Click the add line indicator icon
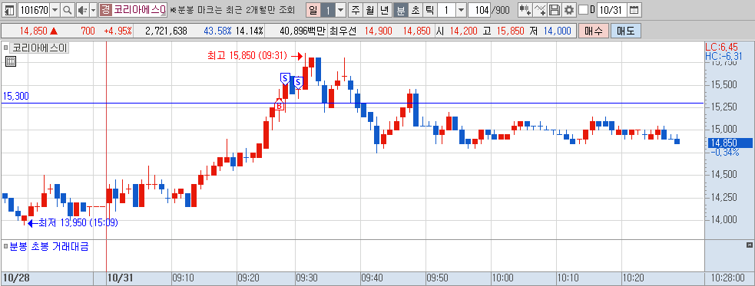This screenshot has height=286, width=755. click(x=541, y=10)
